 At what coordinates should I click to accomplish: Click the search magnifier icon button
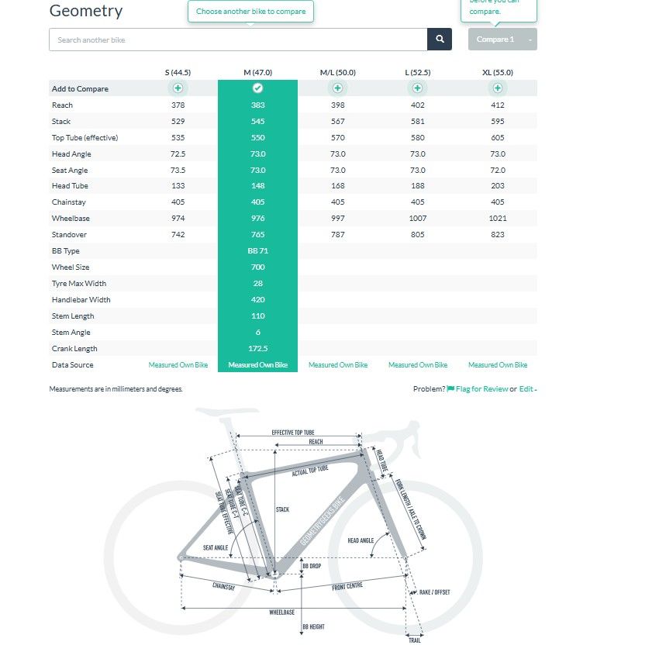(x=440, y=40)
